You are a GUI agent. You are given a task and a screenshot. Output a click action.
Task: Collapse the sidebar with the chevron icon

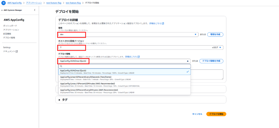(35, 10)
